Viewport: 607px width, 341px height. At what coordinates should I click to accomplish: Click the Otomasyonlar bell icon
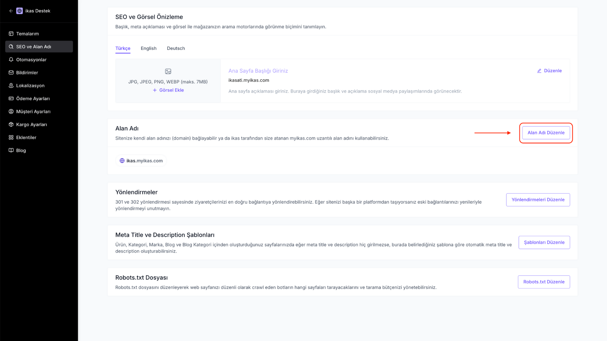point(11,59)
